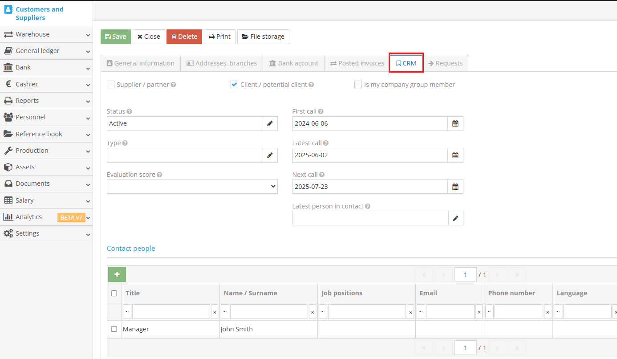Add a new contact person with the plus button
Image resolution: width=617 pixels, height=359 pixels.
[117, 274]
